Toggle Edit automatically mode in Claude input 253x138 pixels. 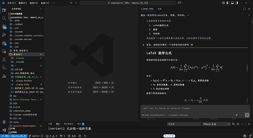point(153,115)
